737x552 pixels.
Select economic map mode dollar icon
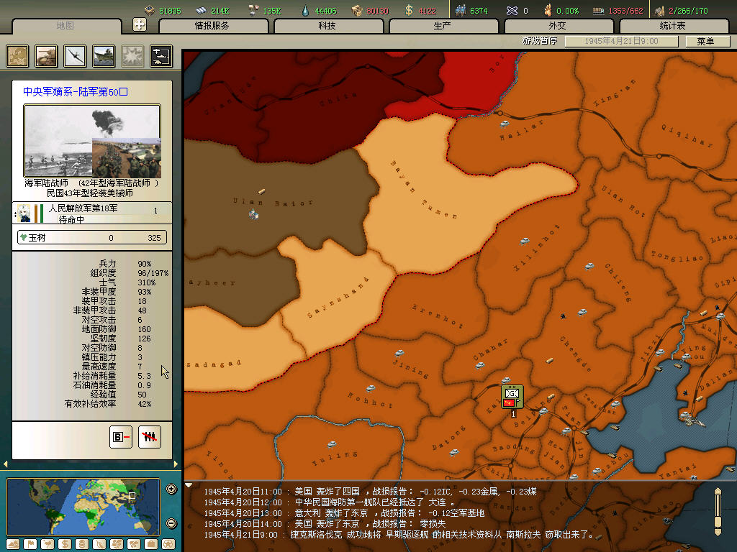[x=63, y=543]
